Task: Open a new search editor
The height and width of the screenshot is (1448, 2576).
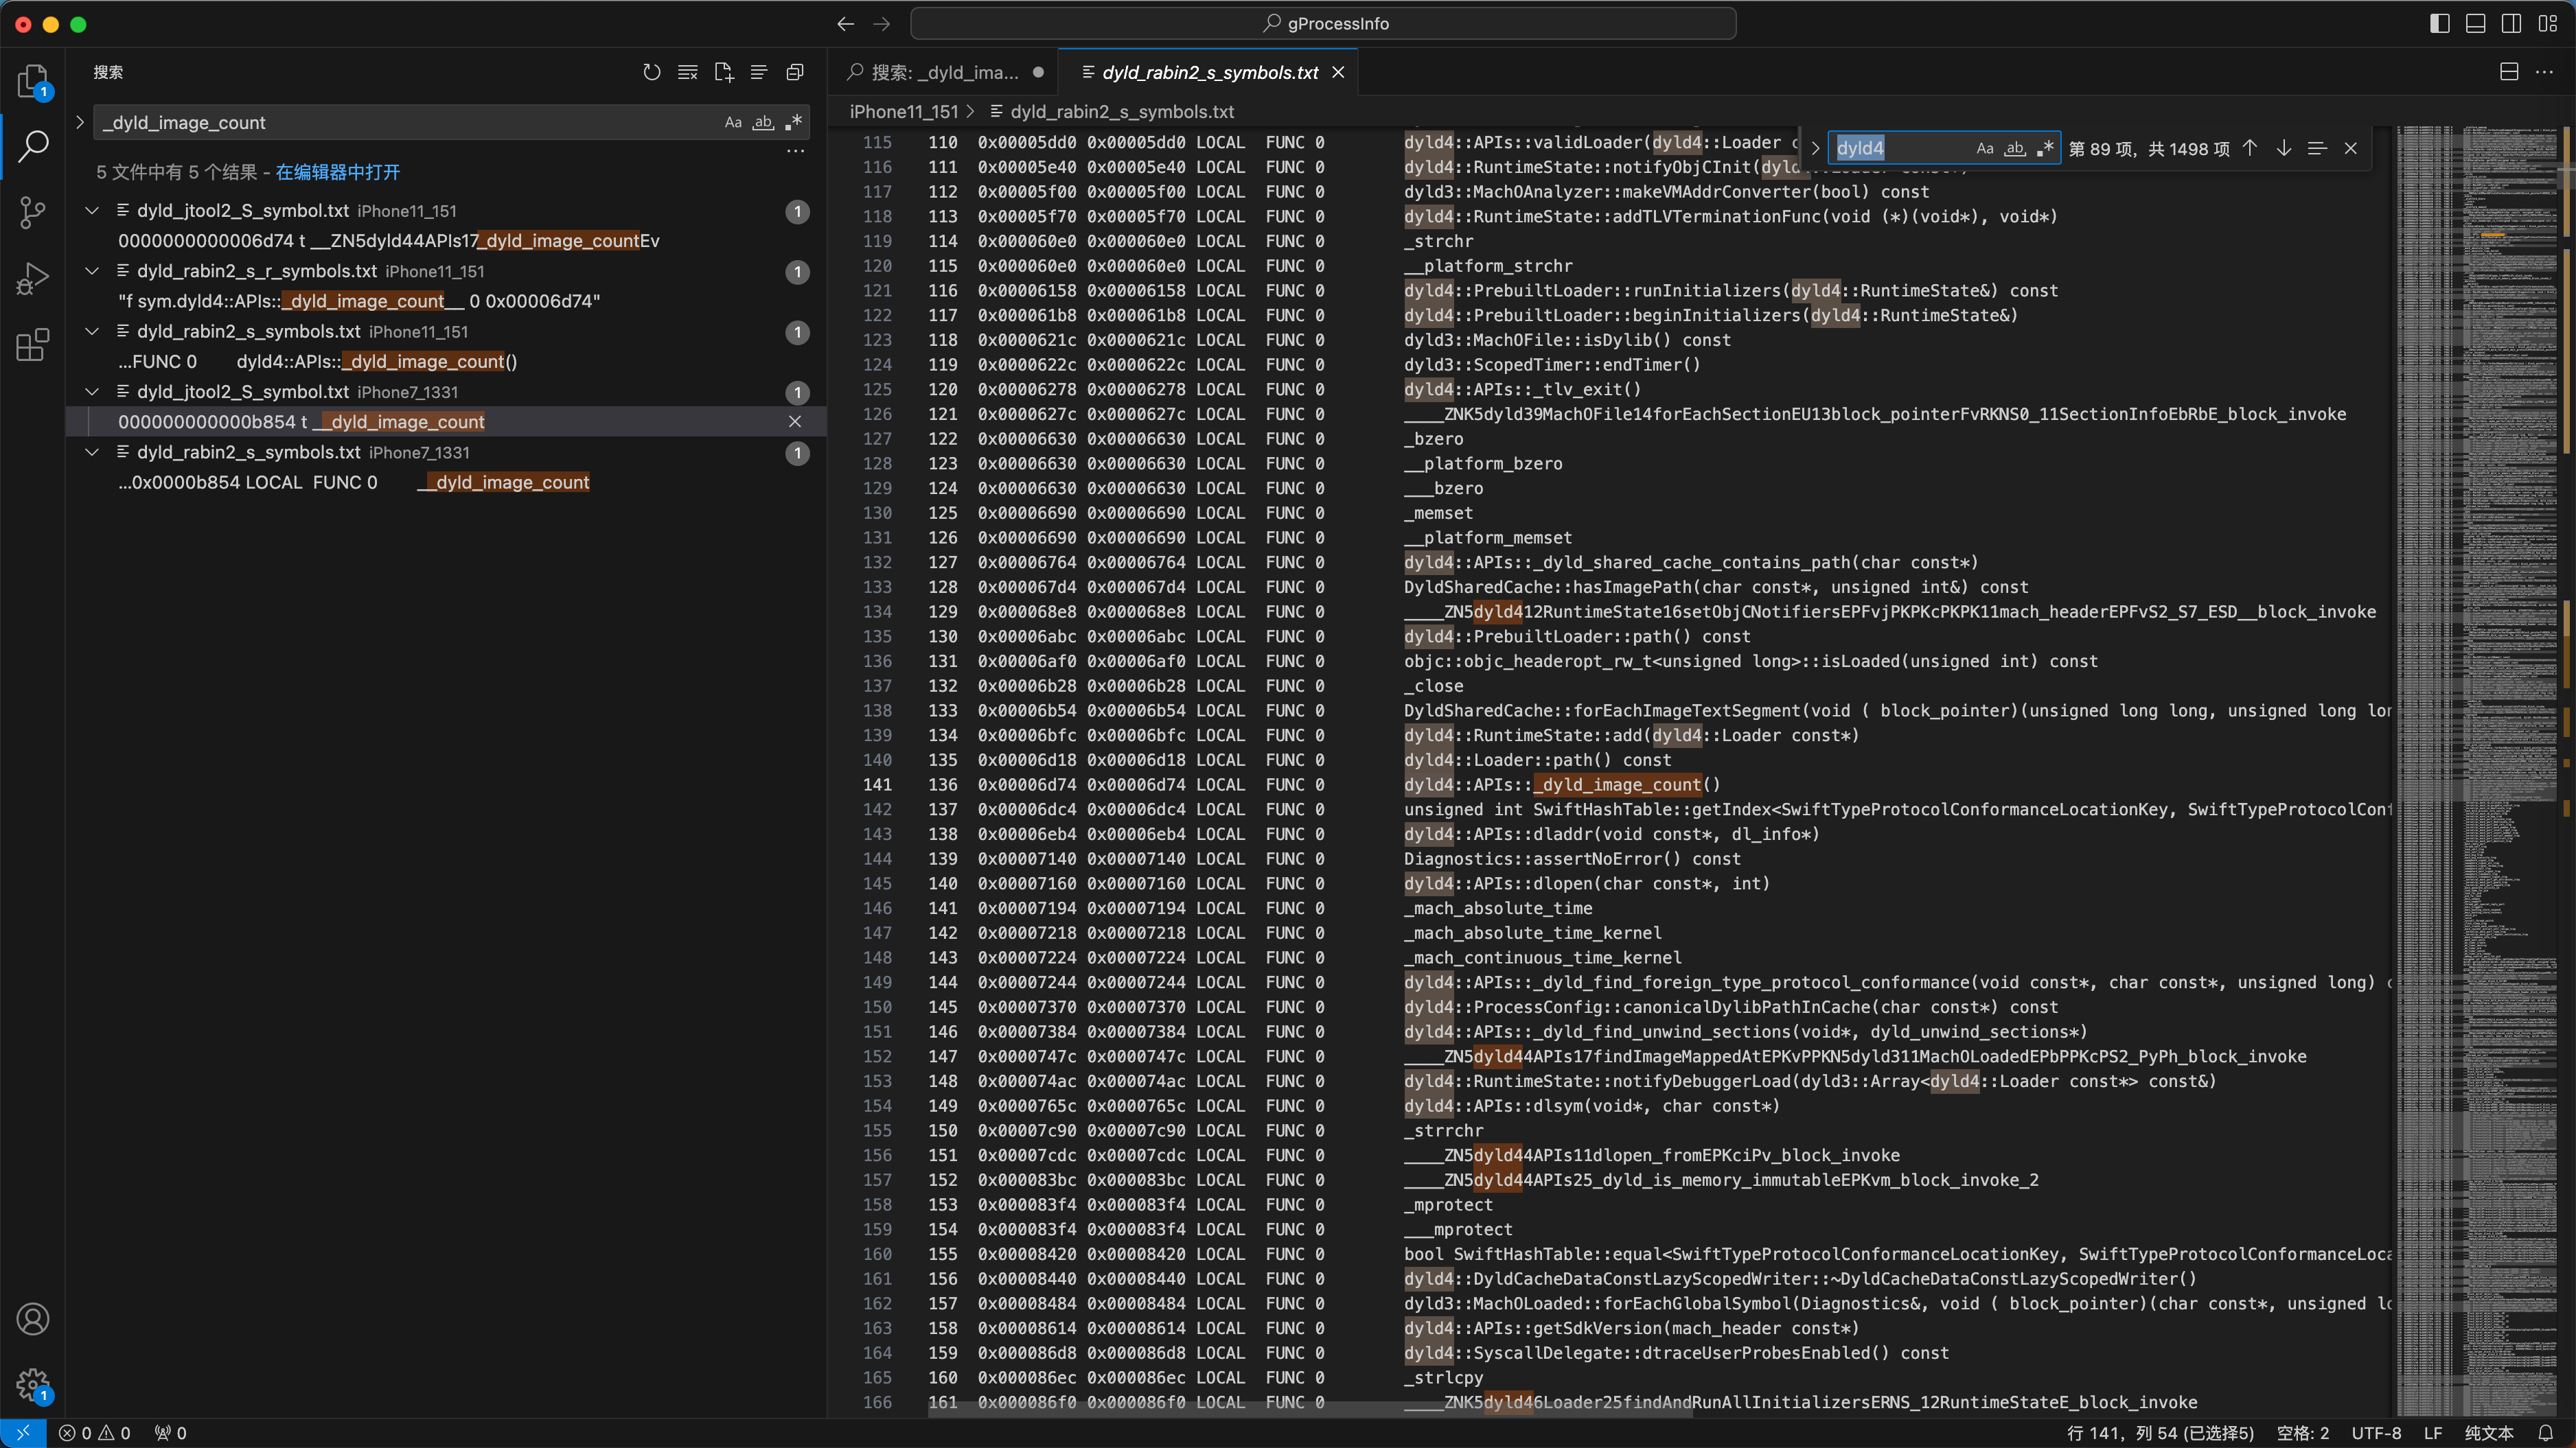Action: [724, 72]
